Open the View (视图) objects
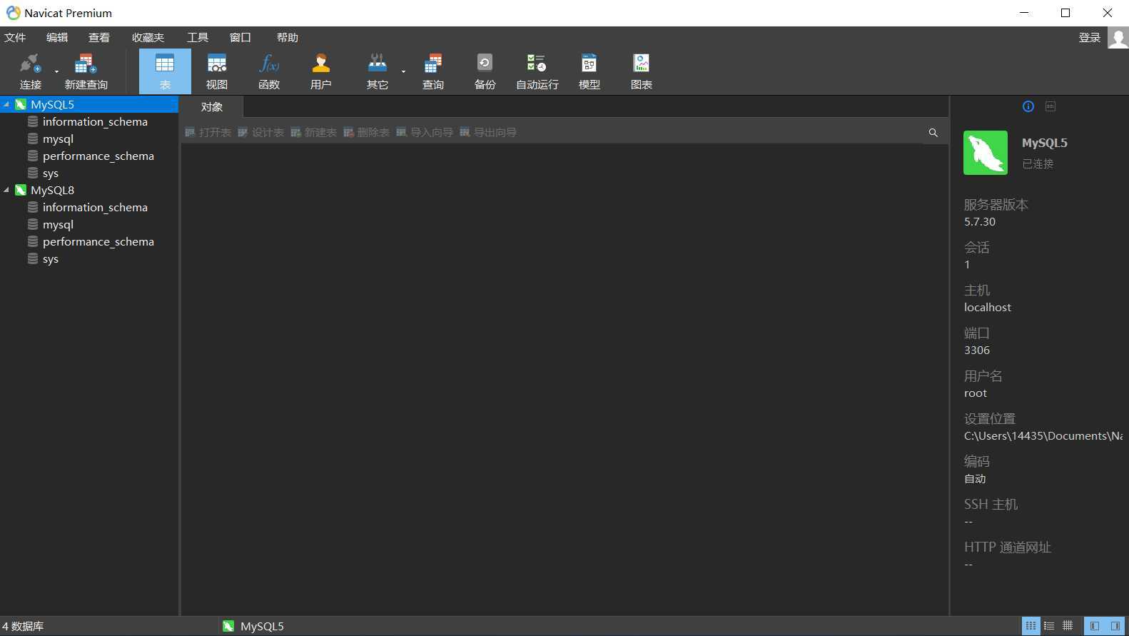This screenshot has height=636, width=1129. (217, 71)
